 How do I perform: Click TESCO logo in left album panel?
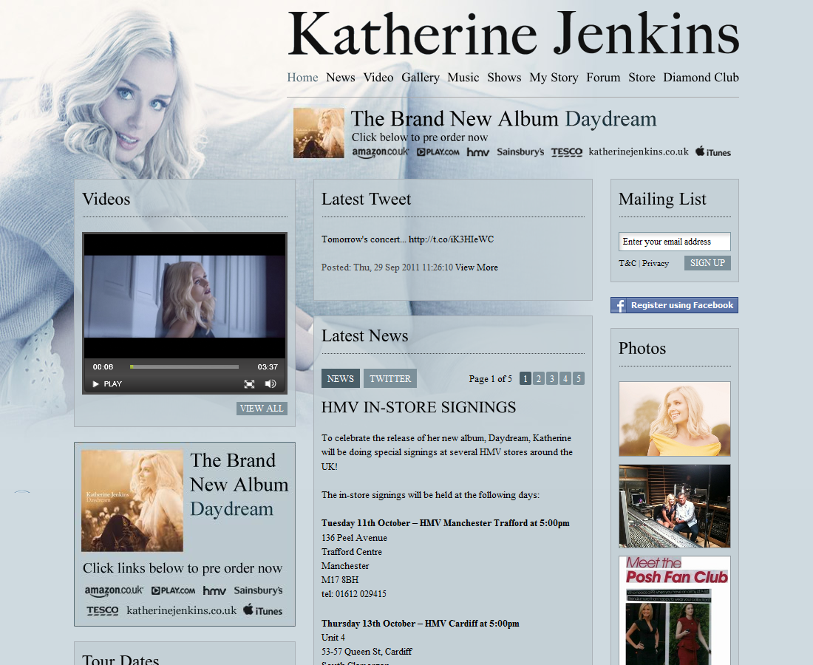point(103,610)
